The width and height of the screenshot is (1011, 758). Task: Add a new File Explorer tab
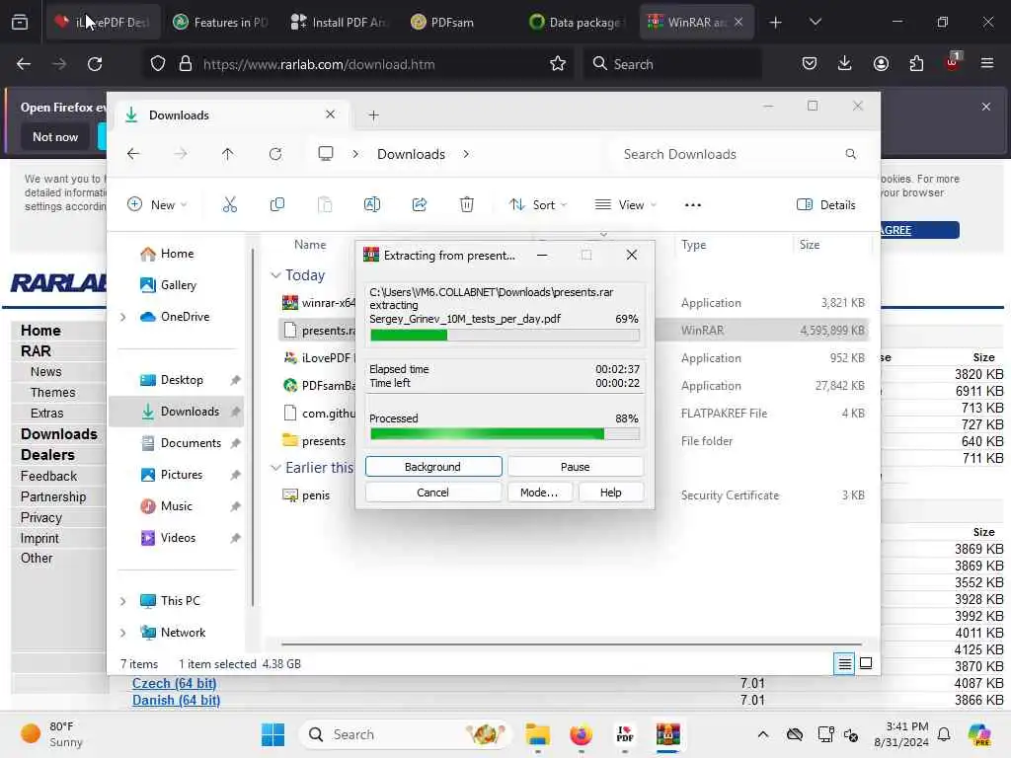[x=373, y=115]
